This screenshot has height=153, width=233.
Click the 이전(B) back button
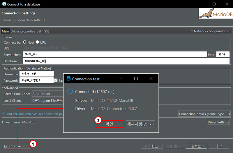pos(151,146)
